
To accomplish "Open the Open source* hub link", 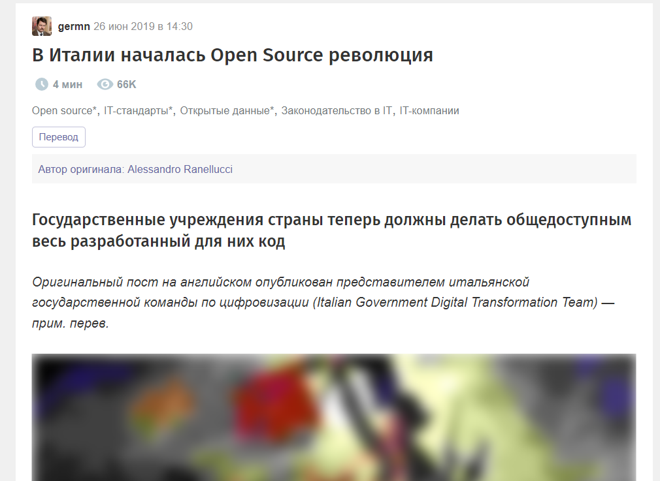I will [62, 110].
